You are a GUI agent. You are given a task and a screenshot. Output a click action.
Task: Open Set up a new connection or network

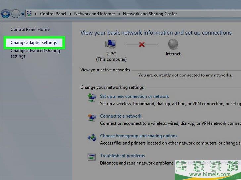134,96
